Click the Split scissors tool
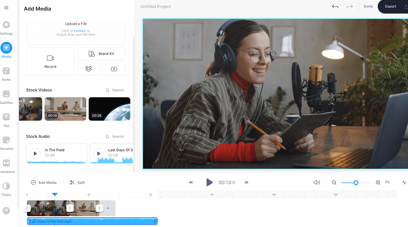The height and width of the screenshot is (227, 408). (77, 182)
